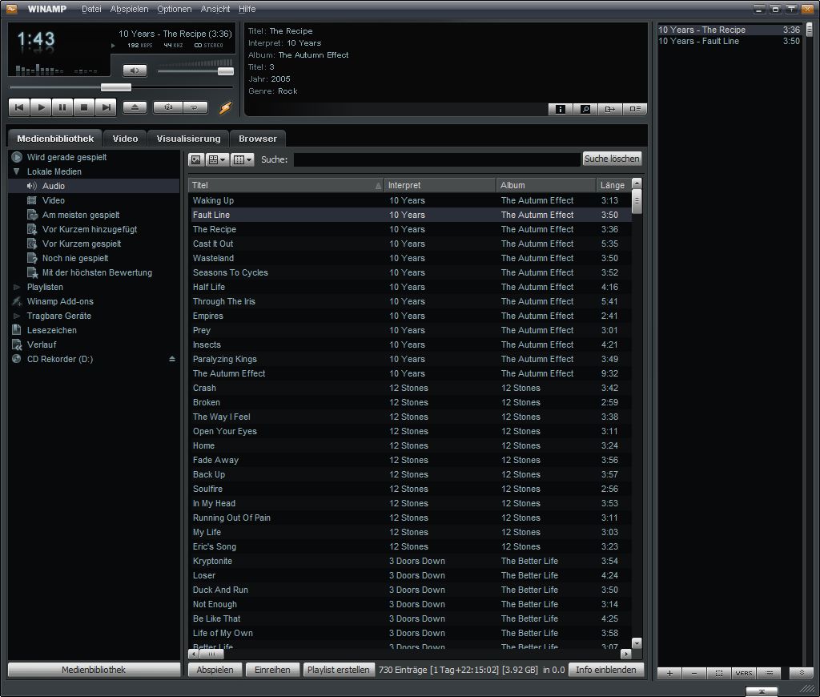Select the Video item under Lokale Medien
This screenshot has width=820, height=697.
[x=54, y=200]
